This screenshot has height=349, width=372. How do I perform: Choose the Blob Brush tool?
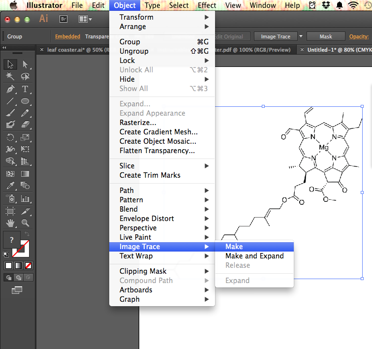pos(10,125)
